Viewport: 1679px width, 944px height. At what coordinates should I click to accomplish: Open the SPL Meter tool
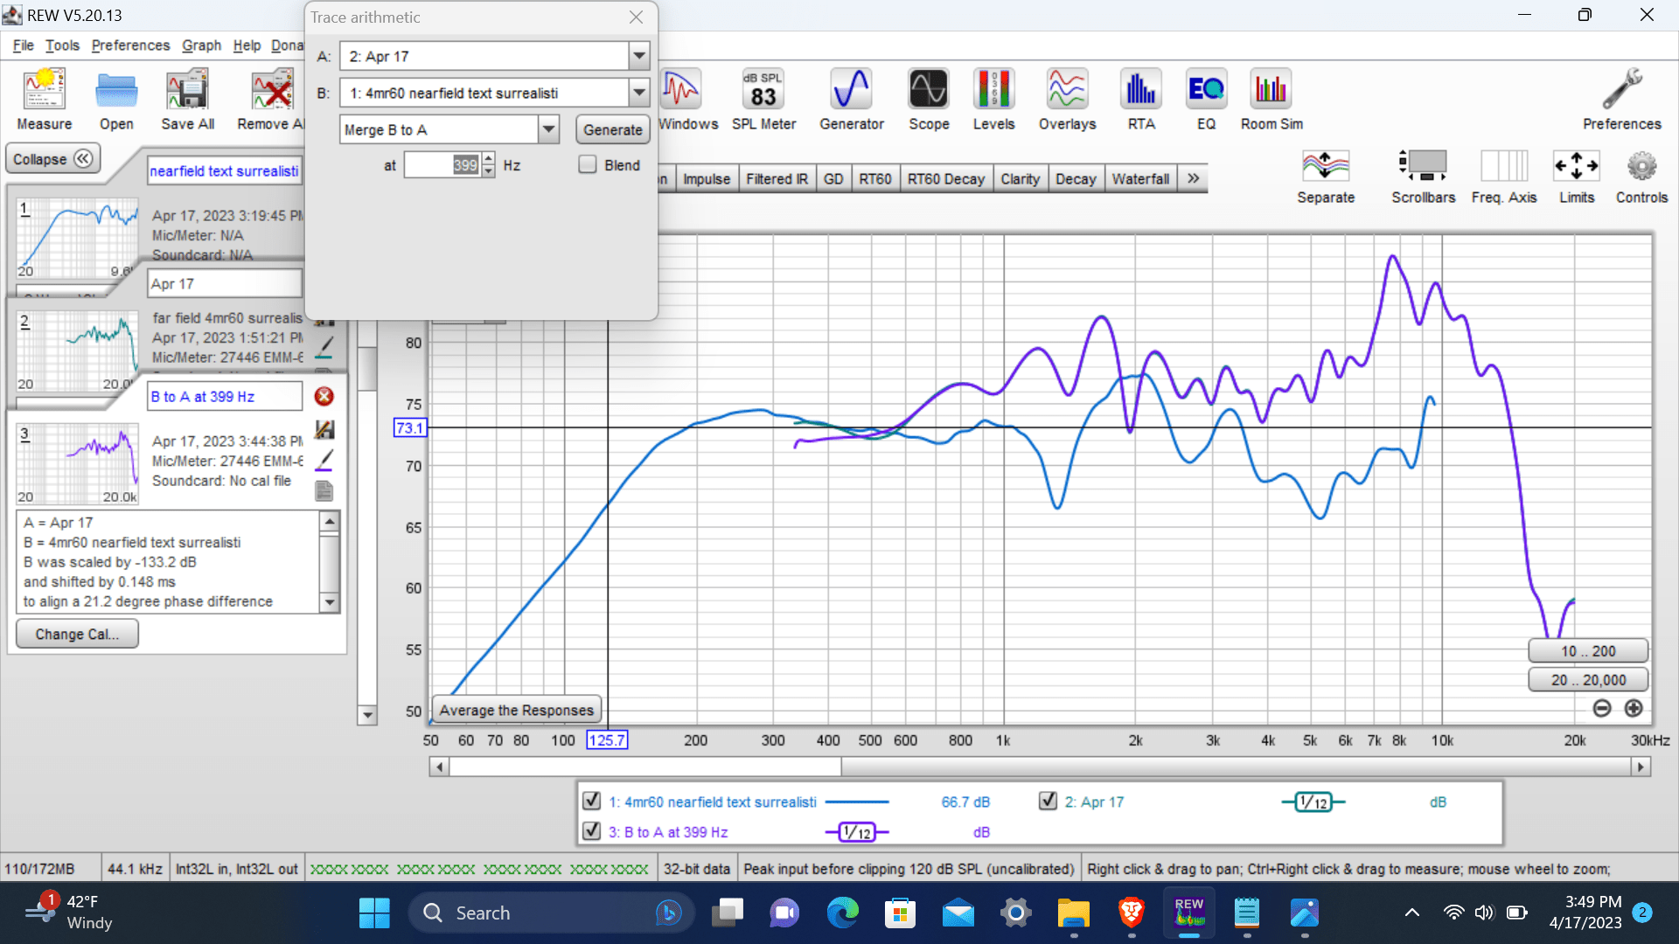[763, 100]
